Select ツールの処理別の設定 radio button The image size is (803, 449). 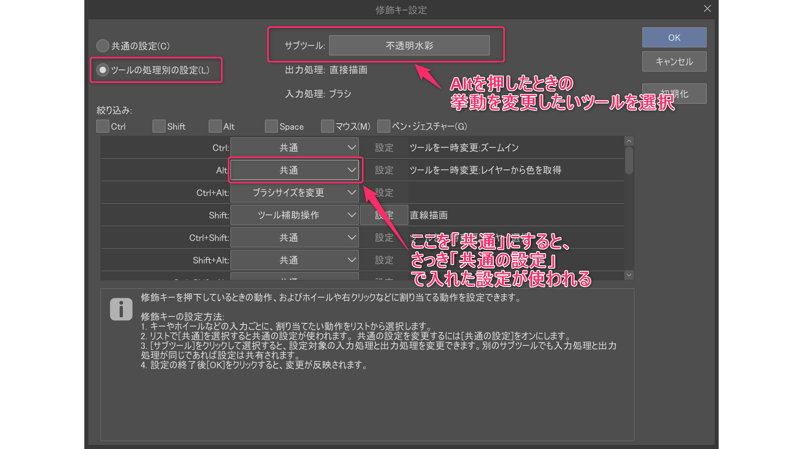[x=103, y=70]
